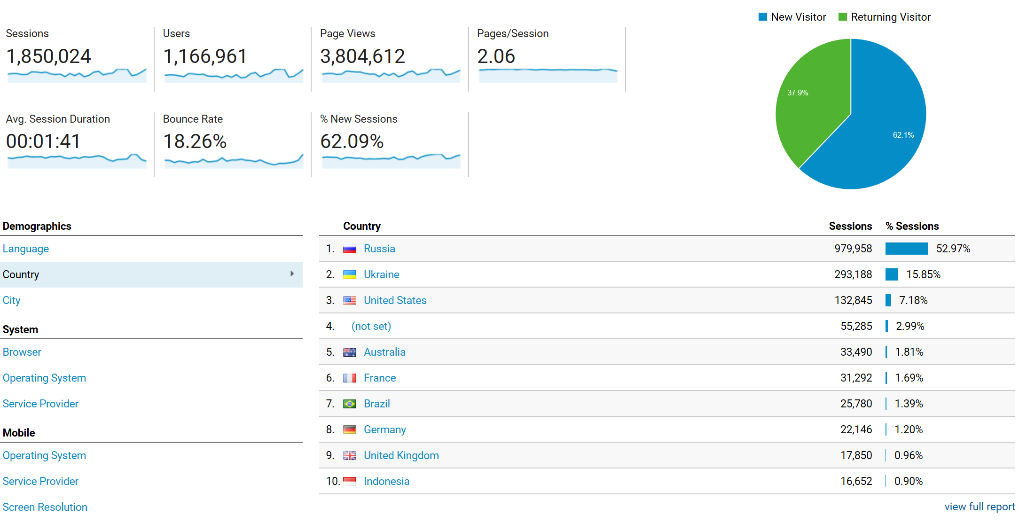
Task: Open the Ukraine country report
Action: pyautogui.click(x=381, y=274)
